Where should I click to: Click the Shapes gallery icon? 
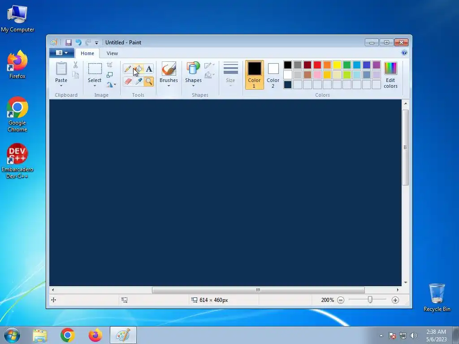tap(193, 68)
